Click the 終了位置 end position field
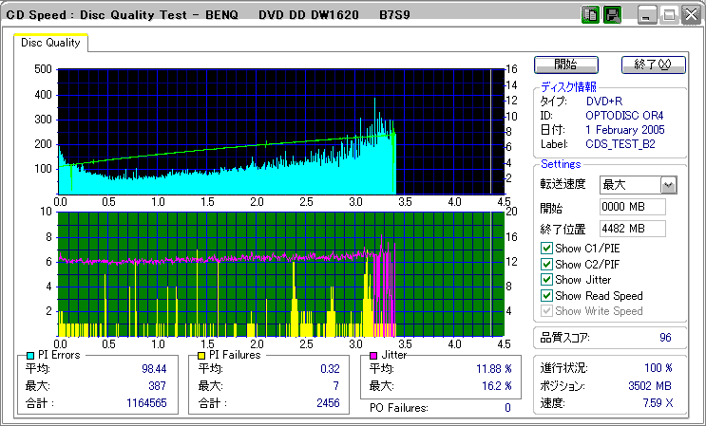 632,229
